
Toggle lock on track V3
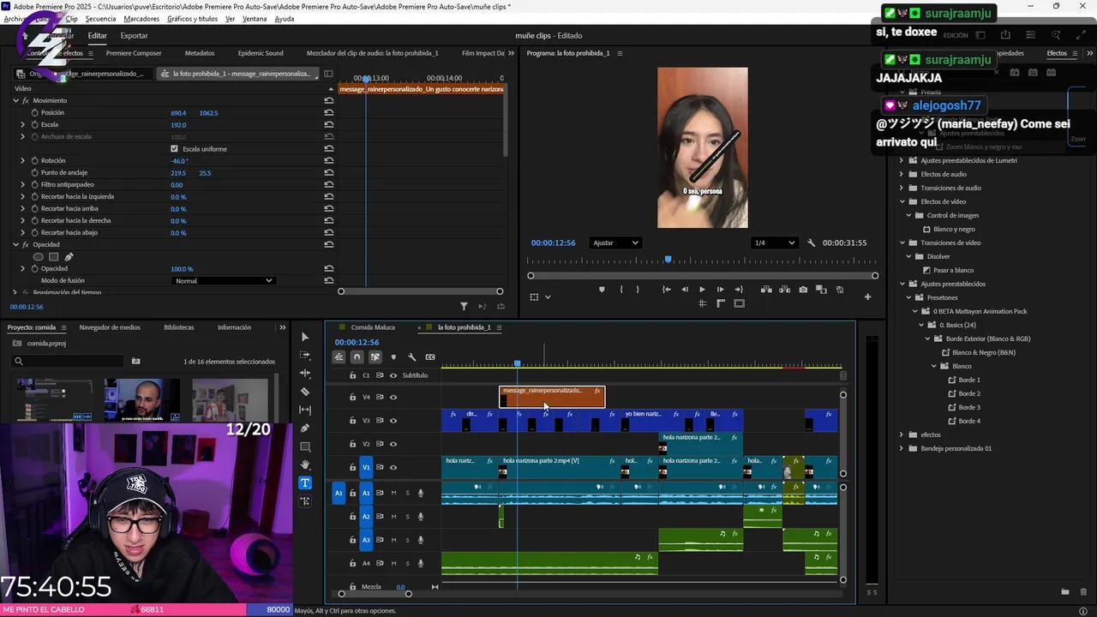(352, 421)
